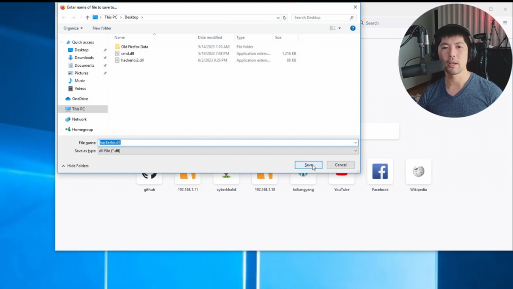This screenshot has height=289, width=513.
Task: Select the cmd.dll file
Action: tap(128, 53)
